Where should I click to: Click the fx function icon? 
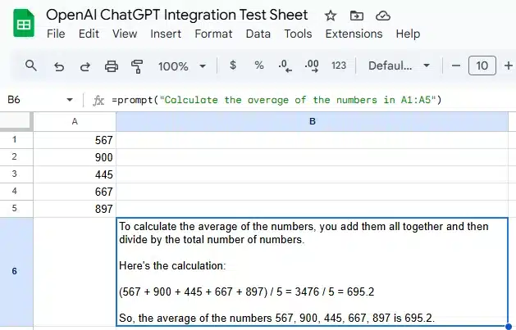pos(98,100)
